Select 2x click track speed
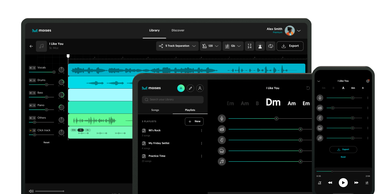Screen dimensions: 379x194 (x=87, y=130)
